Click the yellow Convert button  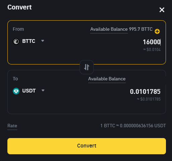click(87, 146)
